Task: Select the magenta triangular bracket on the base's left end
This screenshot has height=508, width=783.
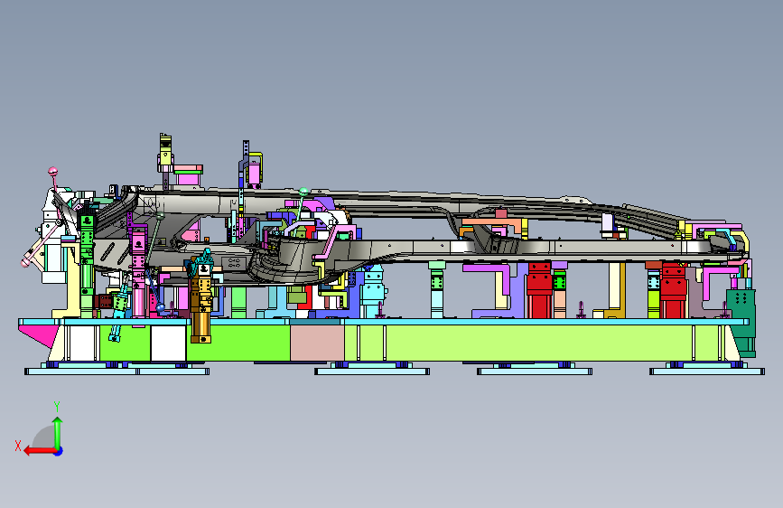Action: coord(40,334)
